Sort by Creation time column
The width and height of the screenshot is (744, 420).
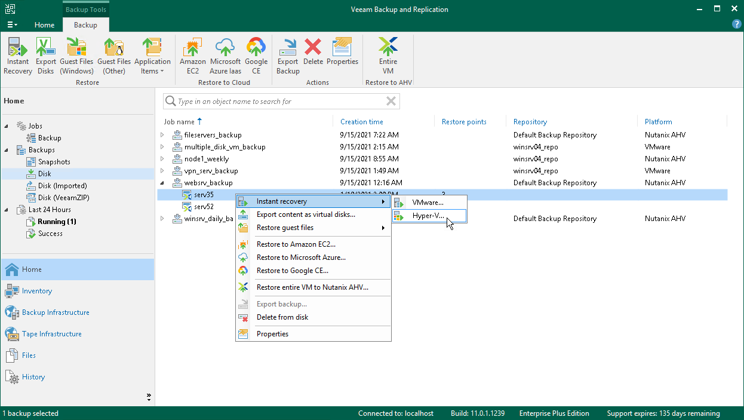tap(362, 122)
